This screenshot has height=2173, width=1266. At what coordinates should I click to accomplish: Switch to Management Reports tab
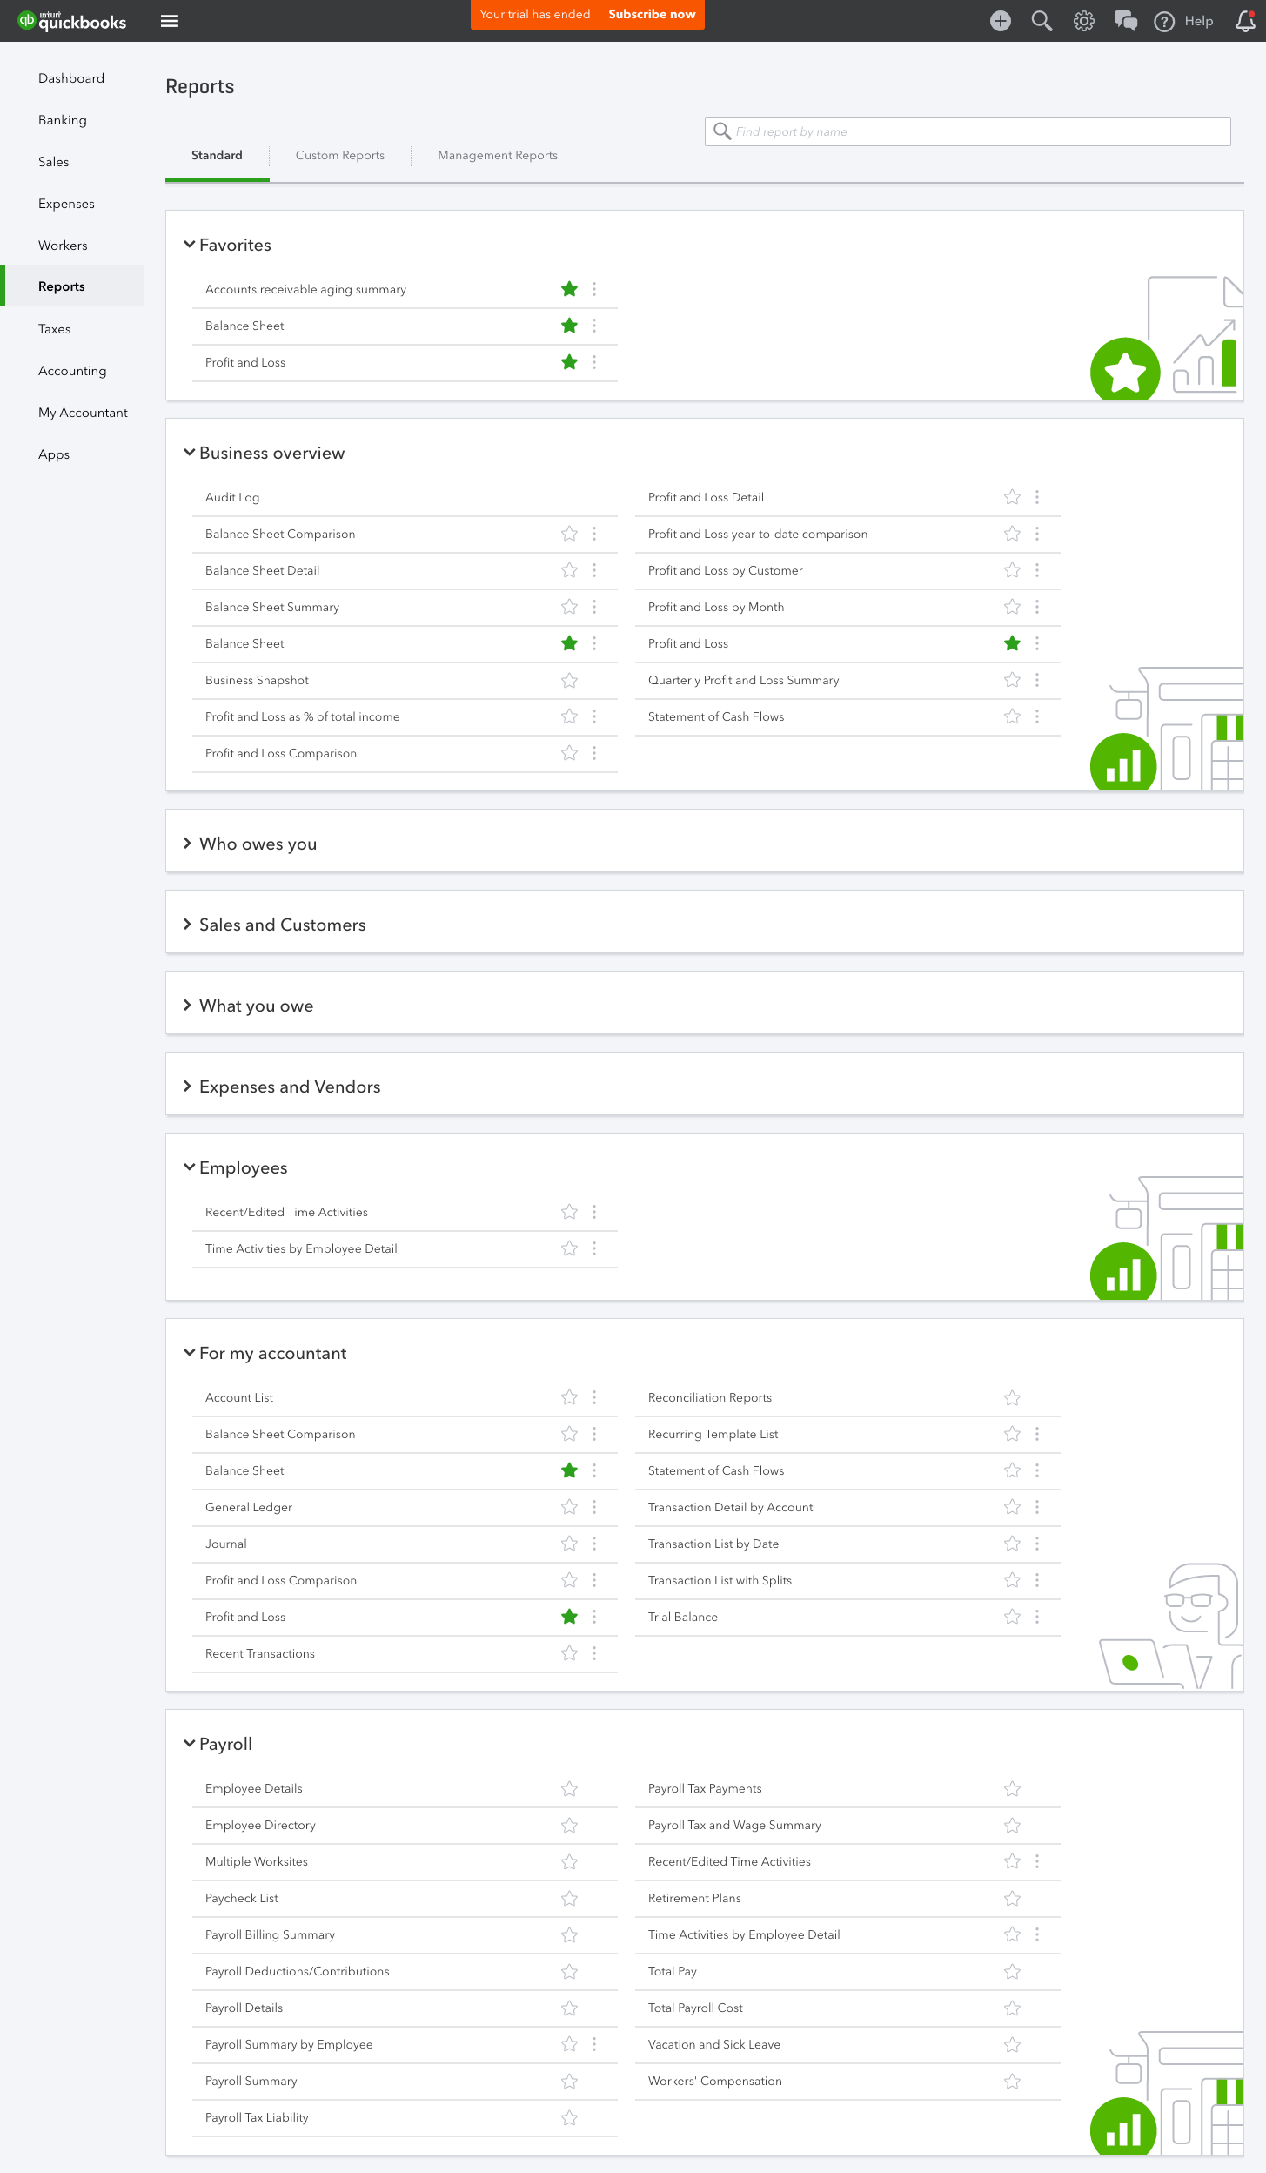point(498,155)
